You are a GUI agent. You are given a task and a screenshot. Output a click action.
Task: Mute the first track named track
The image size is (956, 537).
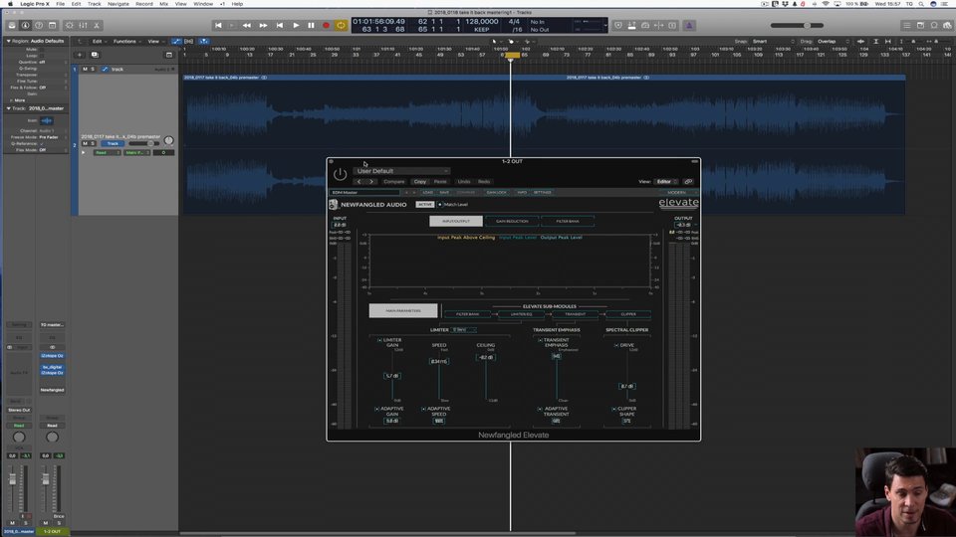[x=85, y=70]
